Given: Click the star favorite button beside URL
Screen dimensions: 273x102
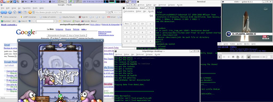Looking at the screenshot, I should tap(30, 12).
